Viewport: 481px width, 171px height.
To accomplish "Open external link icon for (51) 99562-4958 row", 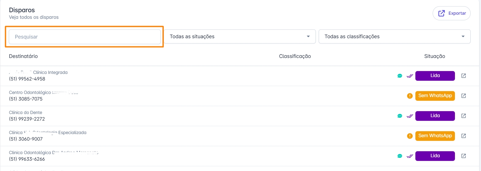I will click(463, 76).
